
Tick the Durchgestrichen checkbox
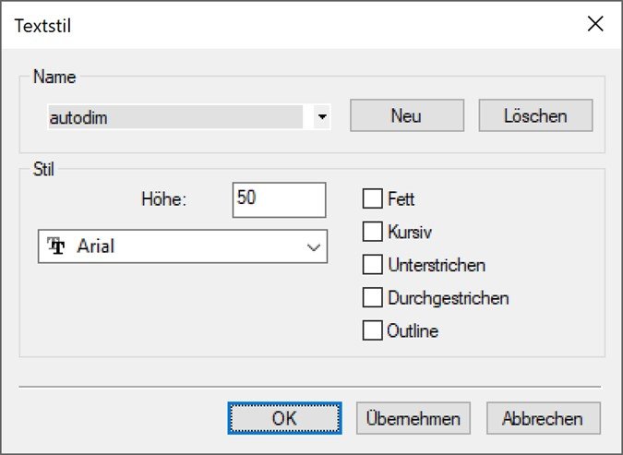[373, 298]
